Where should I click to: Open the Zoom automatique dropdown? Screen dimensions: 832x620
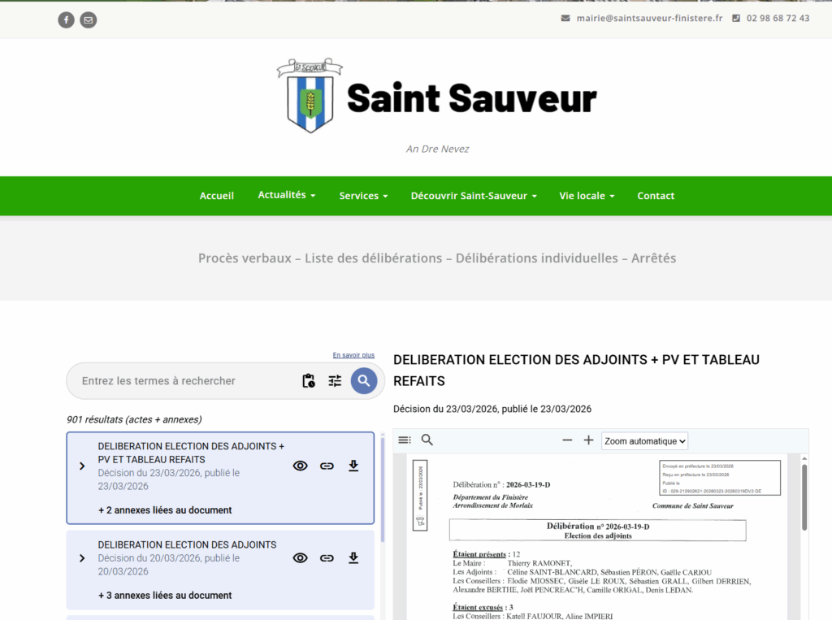(x=644, y=440)
